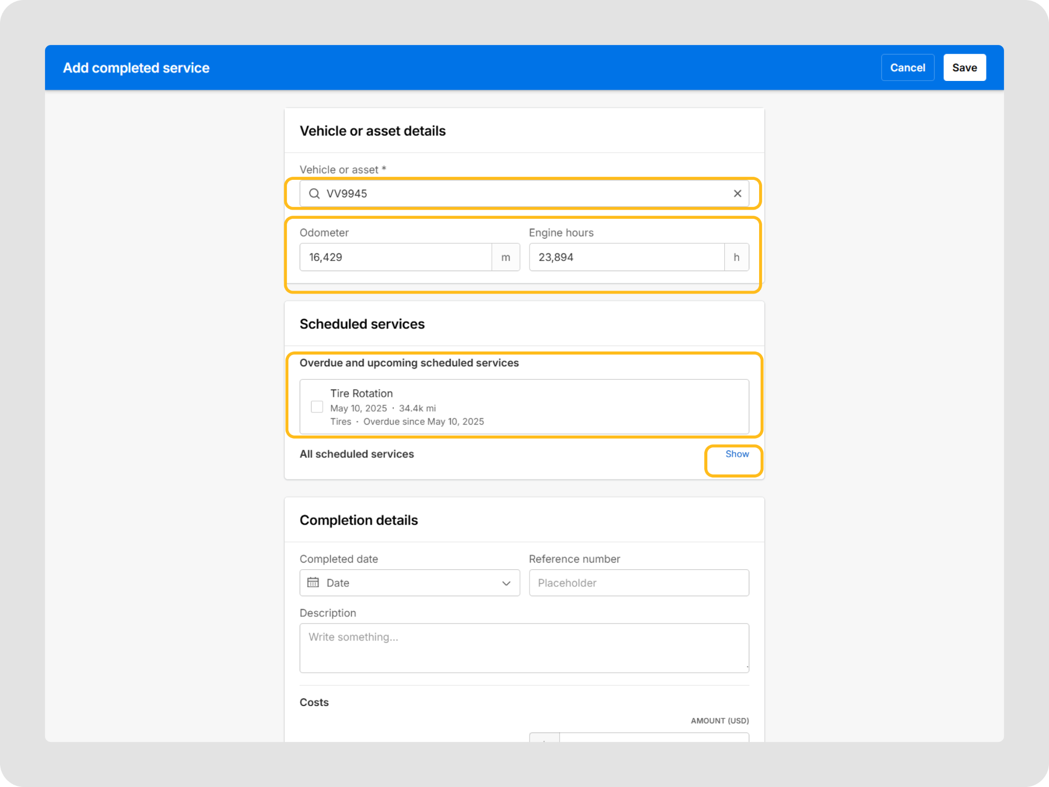
Task: Click into the Description text area
Action: 524,648
